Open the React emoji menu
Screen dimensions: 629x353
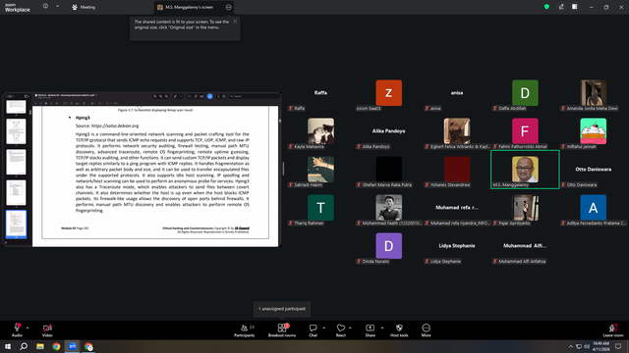(341, 330)
